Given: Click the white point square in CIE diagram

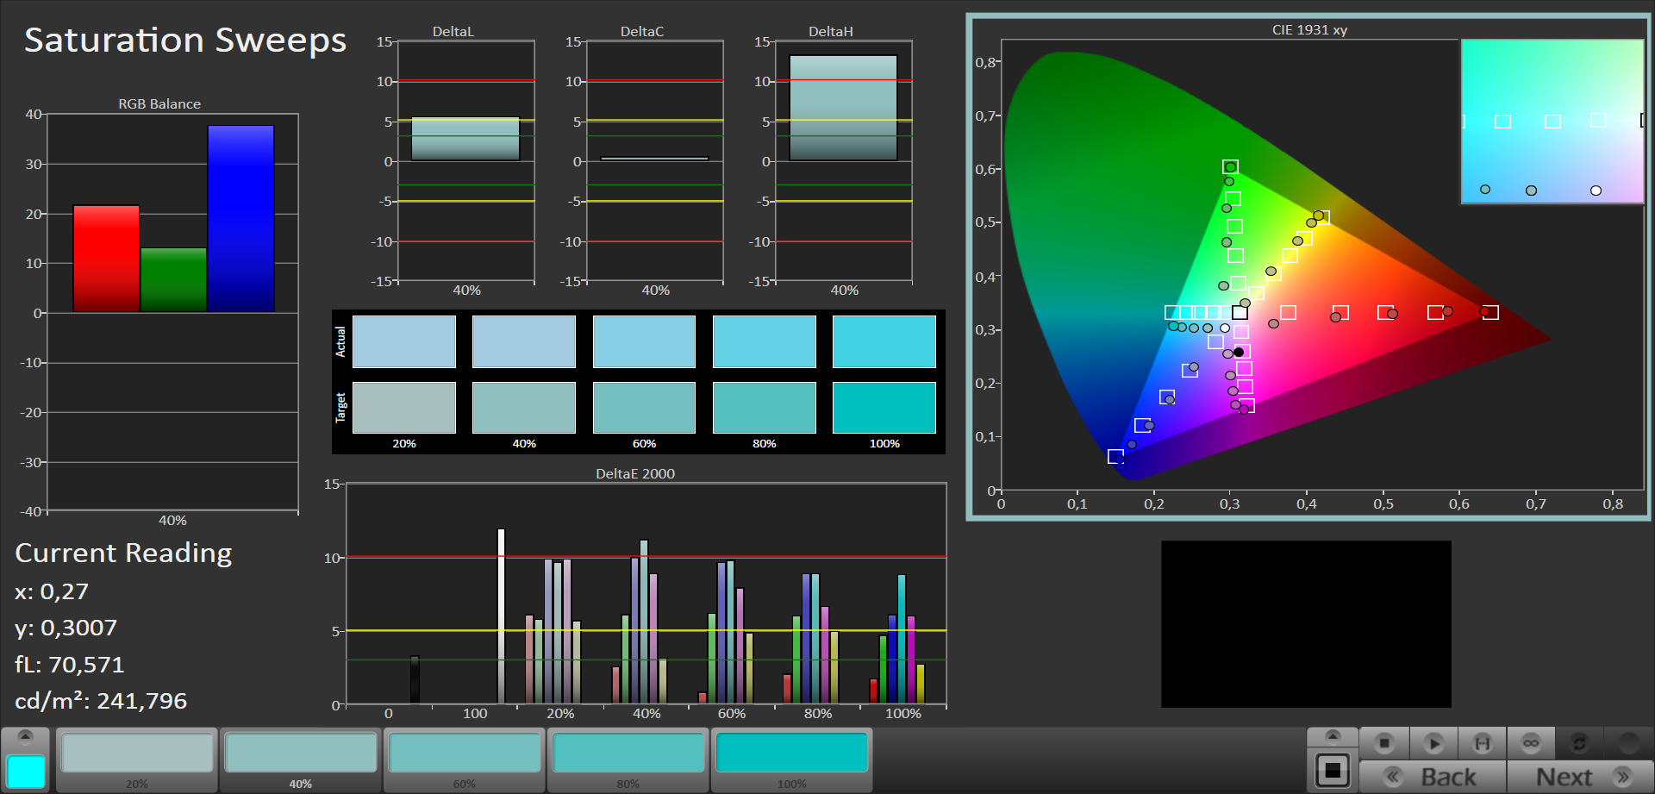Looking at the screenshot, I should tap(1240, 312).
